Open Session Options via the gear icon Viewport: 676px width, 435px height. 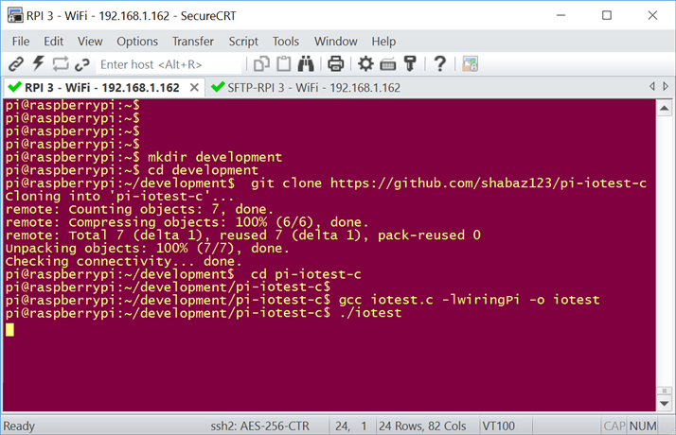[x=365, y=63]
